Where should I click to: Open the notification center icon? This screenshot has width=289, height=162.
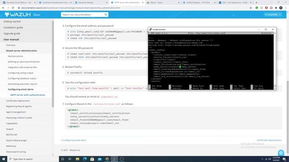click(284, 159)
